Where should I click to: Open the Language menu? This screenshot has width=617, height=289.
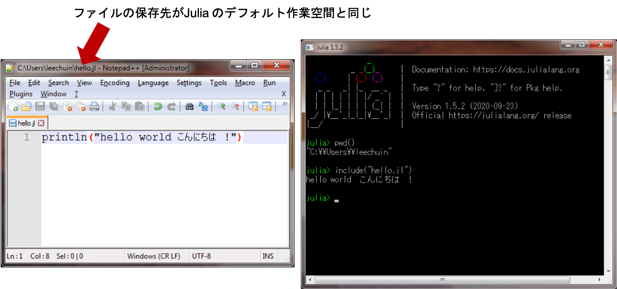(x=153, y=83)
